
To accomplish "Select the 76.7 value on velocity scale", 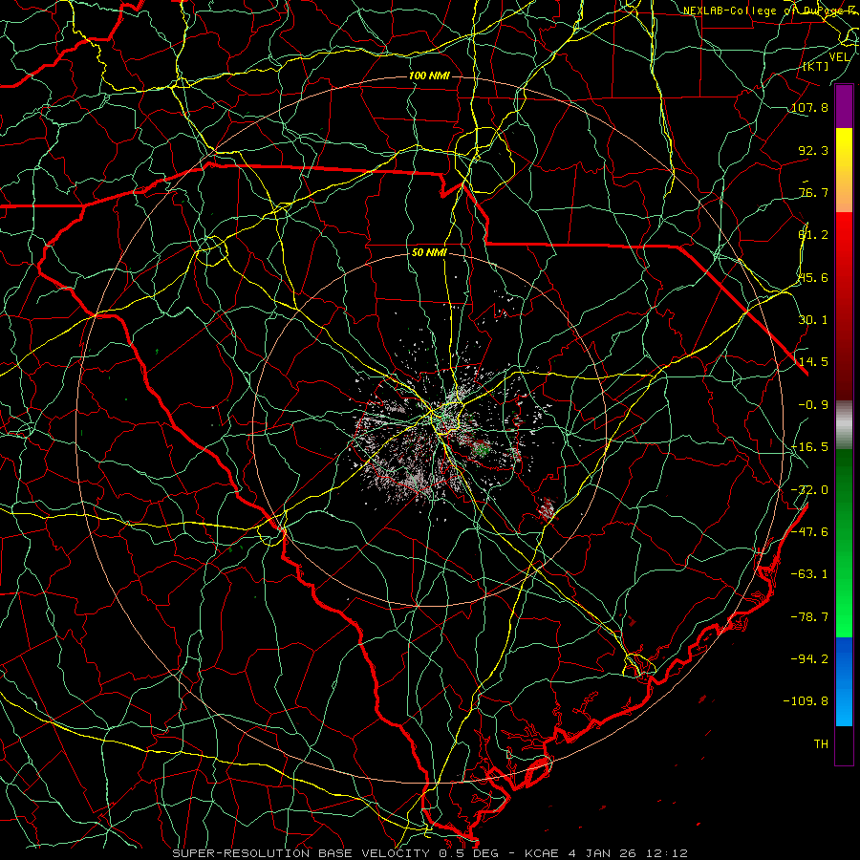I will pos(813,192).
